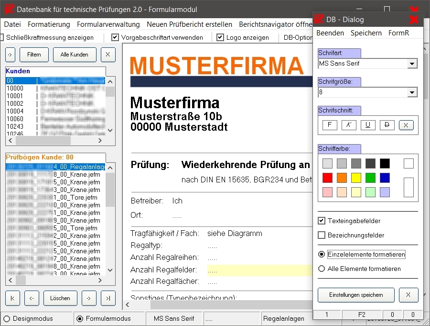Screen dimensions: 430x326
Task: Pick bright green font color swatch
Action: point(370,178)
